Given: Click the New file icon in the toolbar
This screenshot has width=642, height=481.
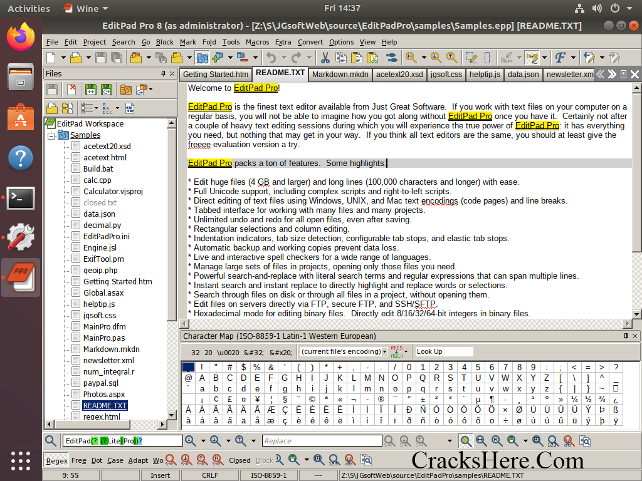Looking at the screenshot, I should tap(51, 58).
